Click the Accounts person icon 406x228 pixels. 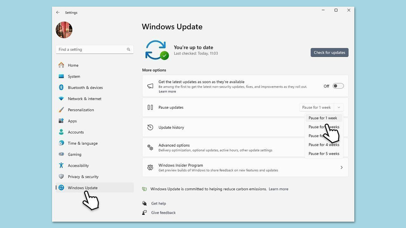click(x=61, y=132)
